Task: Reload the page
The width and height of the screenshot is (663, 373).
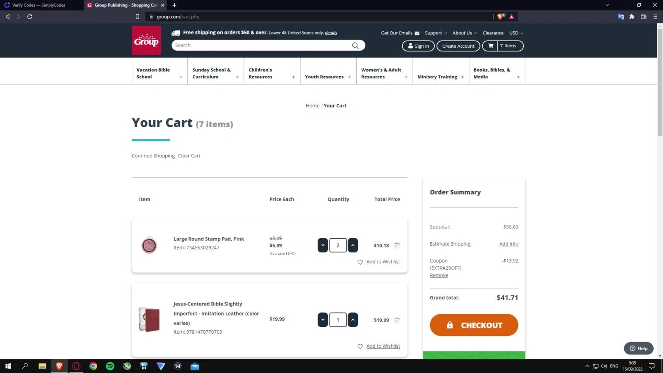Action: [30, 17]
